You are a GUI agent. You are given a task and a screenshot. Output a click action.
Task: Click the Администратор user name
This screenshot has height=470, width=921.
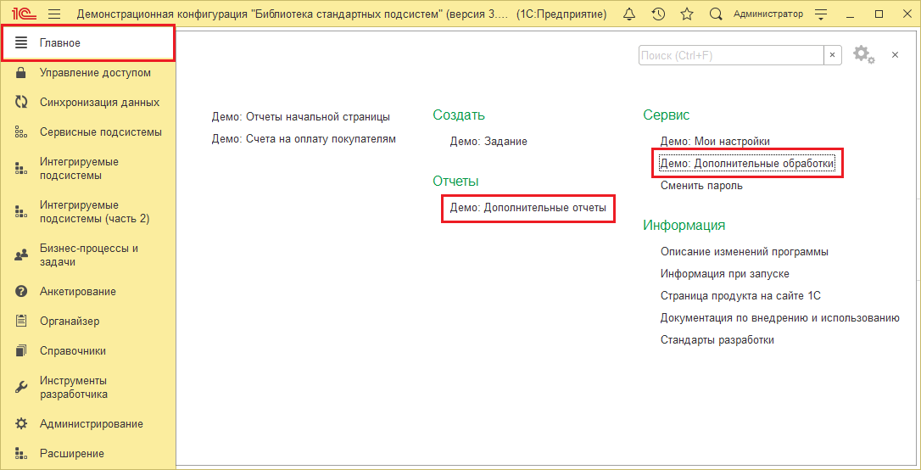[x=767, y=14]
